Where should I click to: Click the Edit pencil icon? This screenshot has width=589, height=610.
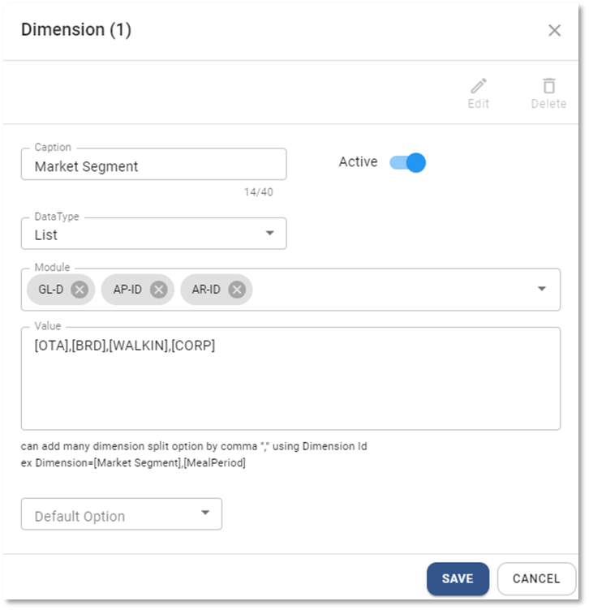pyautogui.click(x=479, y=86)
